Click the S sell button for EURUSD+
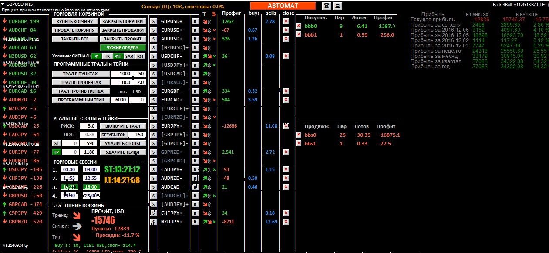This screenshot has height=253, width=549. [x=153, y=30]
